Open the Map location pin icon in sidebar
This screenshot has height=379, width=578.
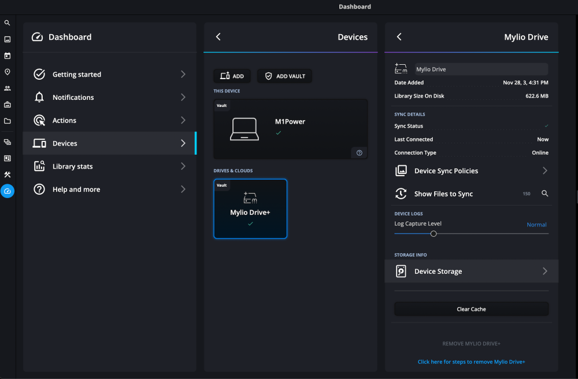(7, 72)
